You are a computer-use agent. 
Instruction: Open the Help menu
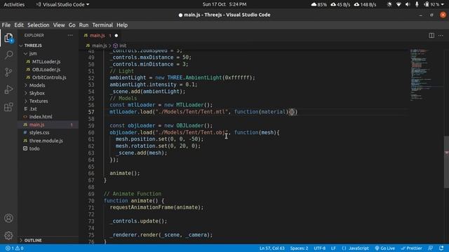pyautogui.click(x=122, y=25)
